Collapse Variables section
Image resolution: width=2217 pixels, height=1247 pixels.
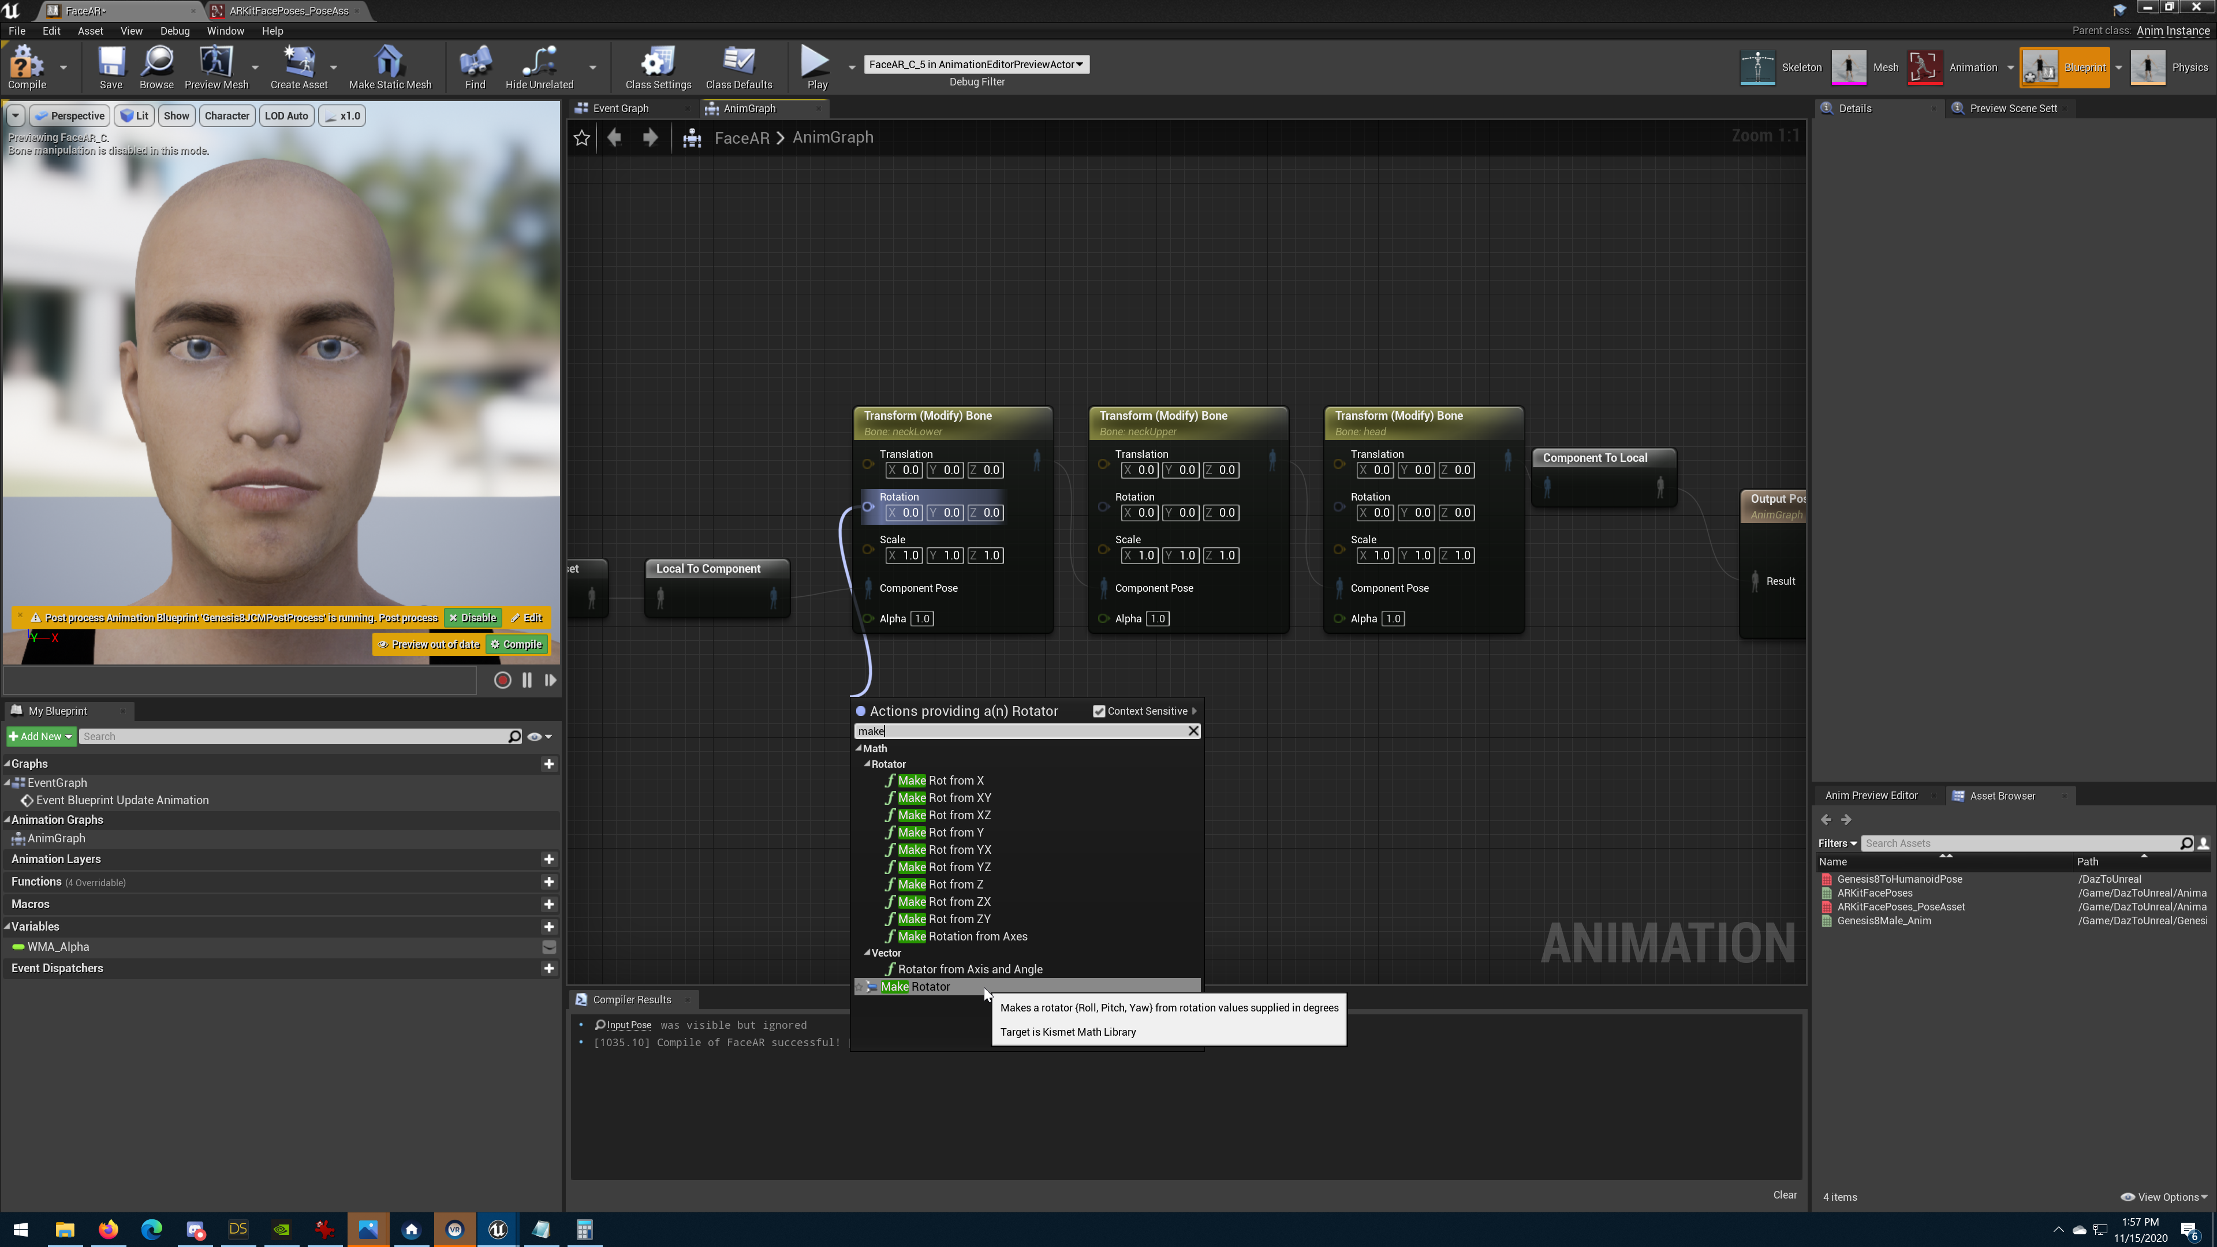[8, 926]
